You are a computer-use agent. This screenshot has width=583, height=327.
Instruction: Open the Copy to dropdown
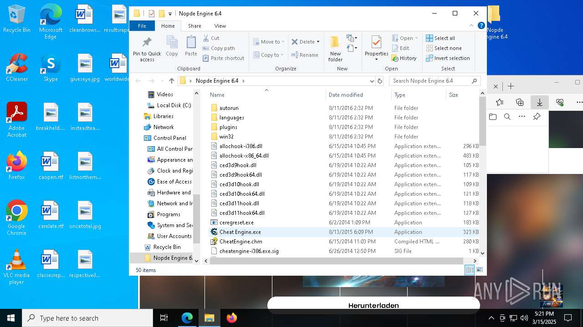[269, 55]
